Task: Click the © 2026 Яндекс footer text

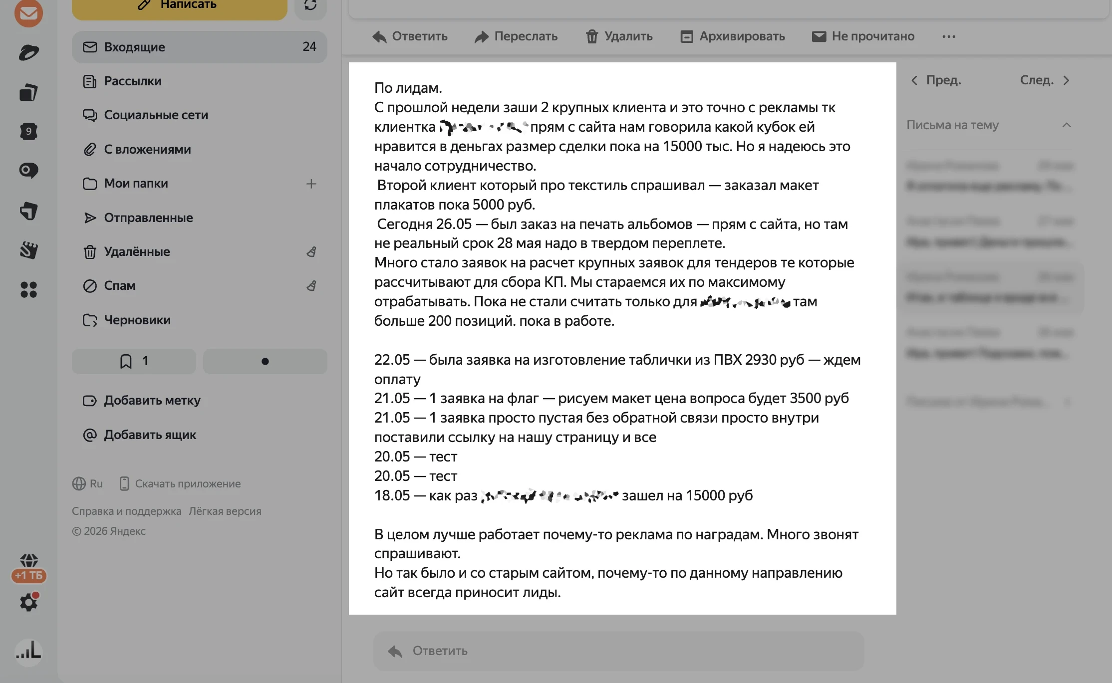Action: 109,531
